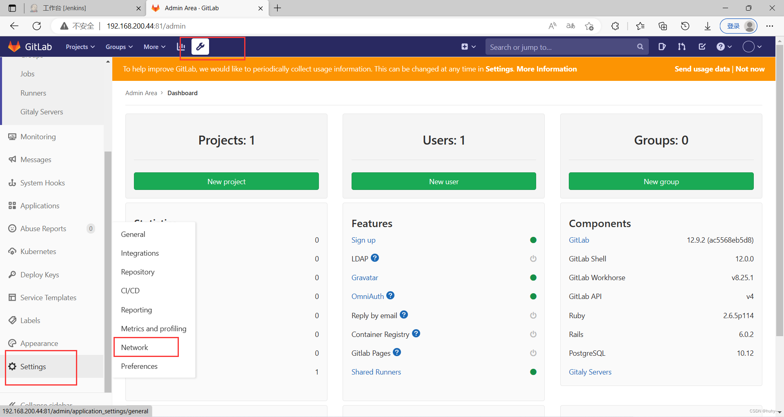The height and width of the screenshot is (417, 784).
Task: Add this page to favorites star
Action: tap(589, 26)
